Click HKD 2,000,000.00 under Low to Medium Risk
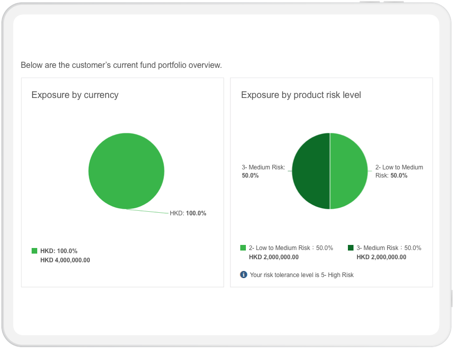 [x=273, y=257]
